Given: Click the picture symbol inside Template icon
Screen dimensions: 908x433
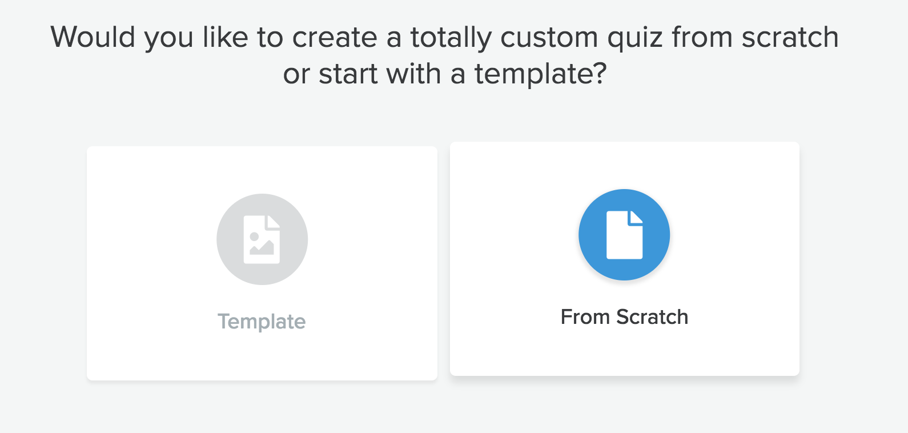Looking at the screenshot, I should 262,244.
